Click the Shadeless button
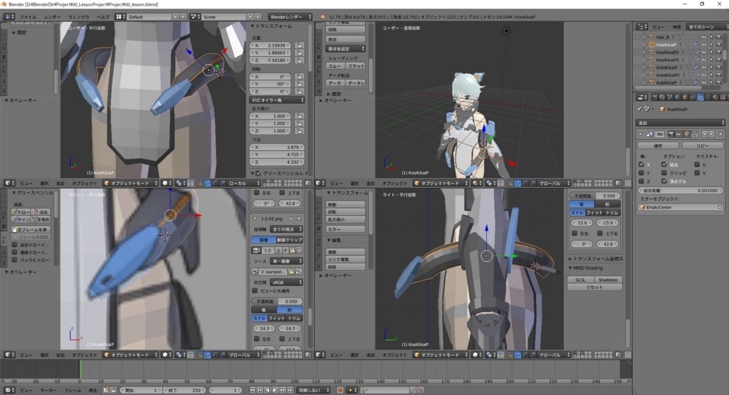Image resolution: width=729 pixels, height=395 pixels. point(608,280)
